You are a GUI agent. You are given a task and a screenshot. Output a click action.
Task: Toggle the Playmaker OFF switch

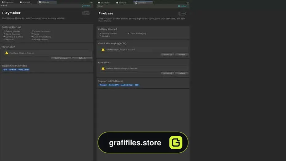click(86, 13)
